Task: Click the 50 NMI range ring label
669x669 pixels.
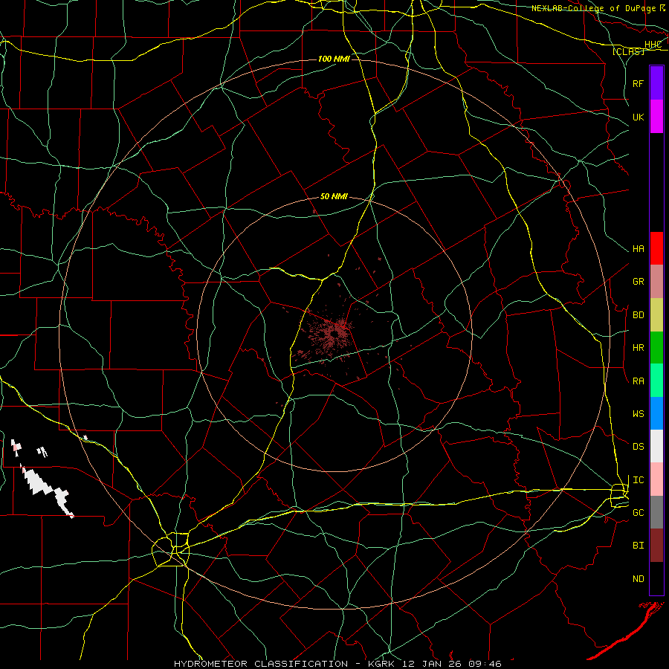Action: (x=334, y=197)
